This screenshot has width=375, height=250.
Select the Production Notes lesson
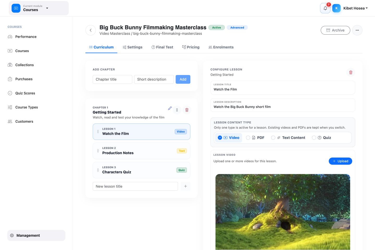point(142,151)
